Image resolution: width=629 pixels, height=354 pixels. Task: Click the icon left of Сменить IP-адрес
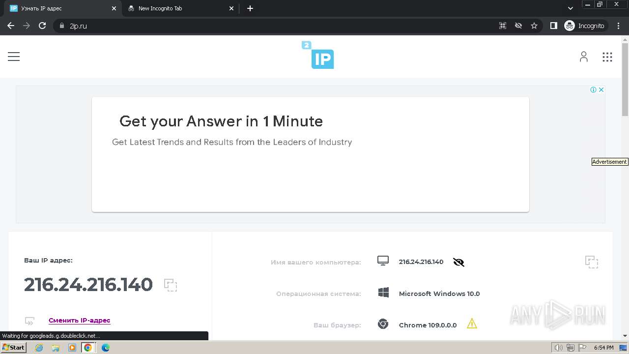tap(30, 321)
